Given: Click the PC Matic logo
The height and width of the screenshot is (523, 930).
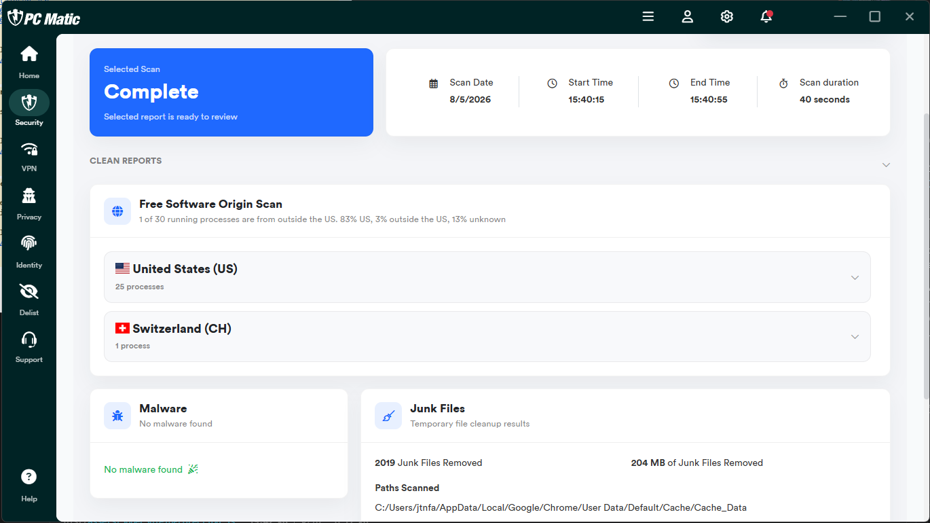Looking at the screenshot, I should [x=44, y=18].
